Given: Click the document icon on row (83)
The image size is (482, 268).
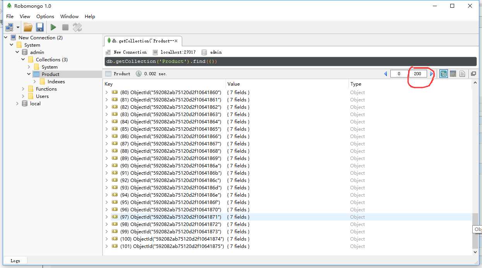Looking at the screenshot, I should click(115, 114).
